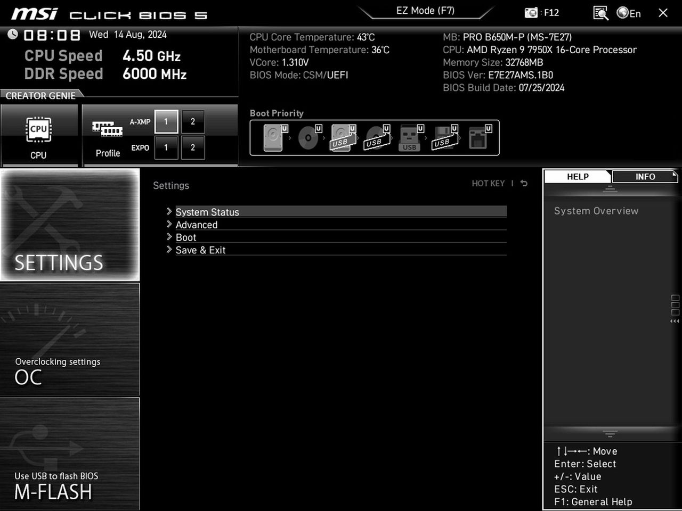The image size is (682, 511).
Task: Take a screenshot with the F12 camera icon
Action: (531, 13)
